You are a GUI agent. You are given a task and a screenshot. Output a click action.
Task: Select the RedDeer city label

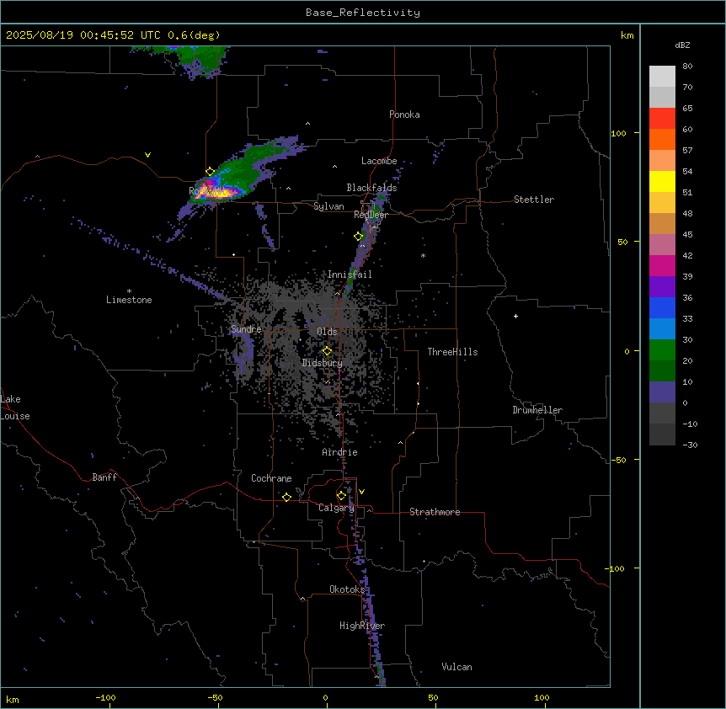click(371, 215)
